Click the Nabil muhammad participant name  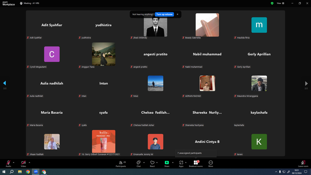coord(207,54)
